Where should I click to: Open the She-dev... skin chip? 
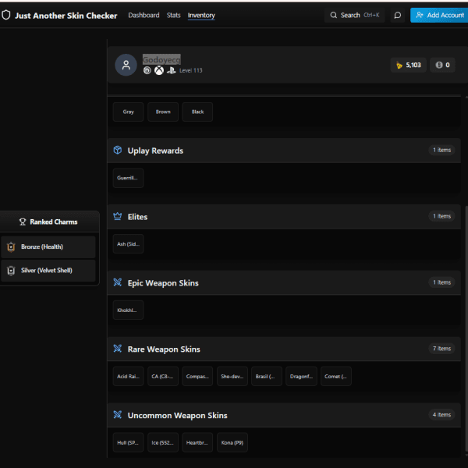[232, 377]
